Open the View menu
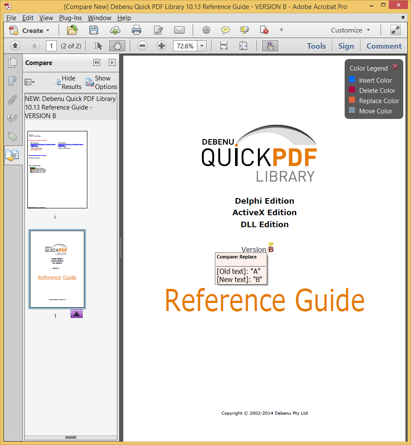This screenshot has width=411, height=445. [x=46, y=18]
